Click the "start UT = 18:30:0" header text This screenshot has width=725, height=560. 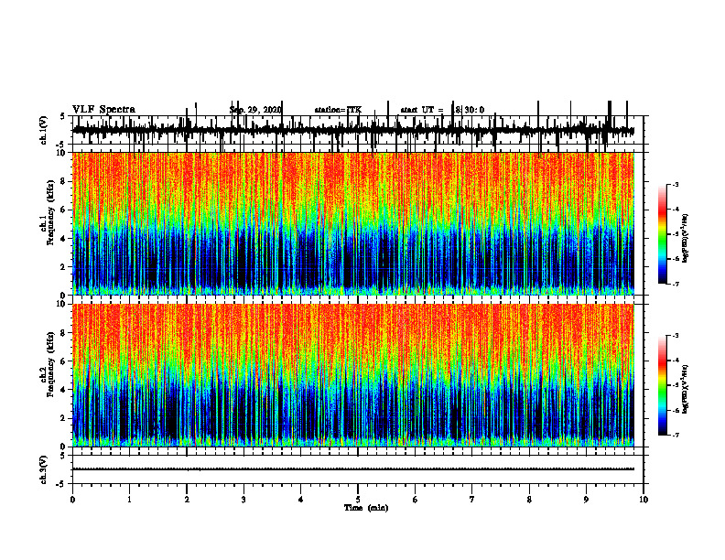click(442, 110)
